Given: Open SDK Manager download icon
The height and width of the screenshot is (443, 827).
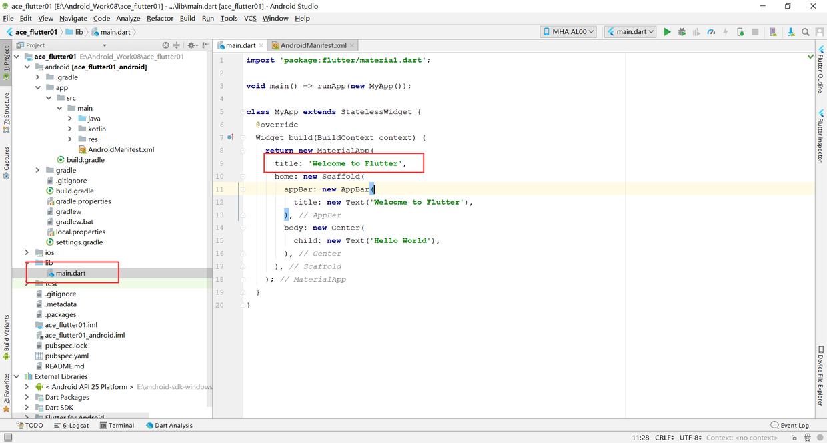Looking at the screenshot, I should coord(791,31).
